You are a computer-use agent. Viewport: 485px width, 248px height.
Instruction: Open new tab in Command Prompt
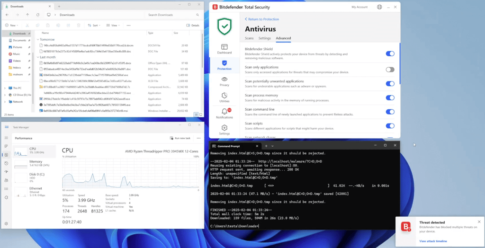[x=266, y=146]
